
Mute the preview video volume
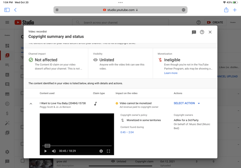54,151
